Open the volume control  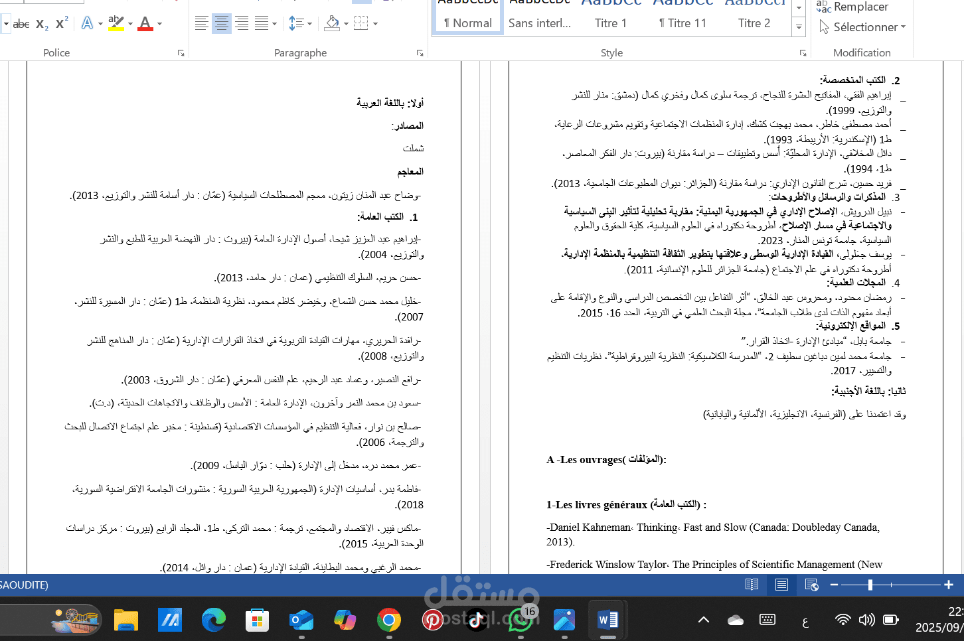866,620
